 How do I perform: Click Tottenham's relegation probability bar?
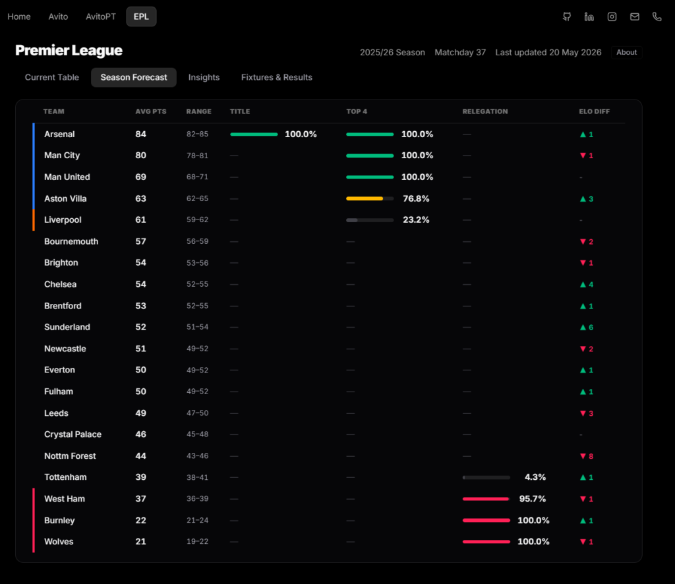pyautogui.click(x=486, y=477)
